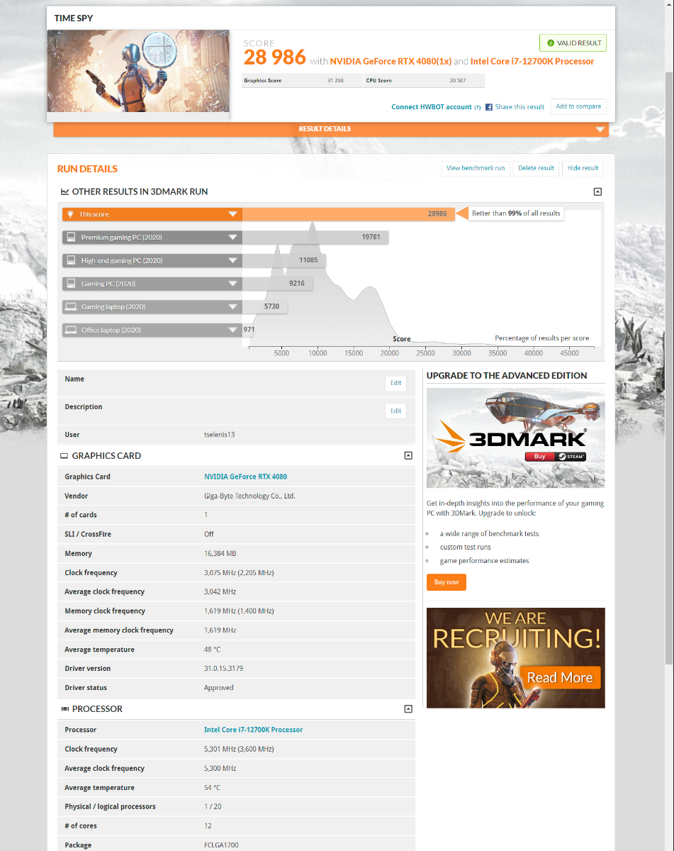Click the Driver status value Approved
674x851 pixels.
[x=219, y=688]
